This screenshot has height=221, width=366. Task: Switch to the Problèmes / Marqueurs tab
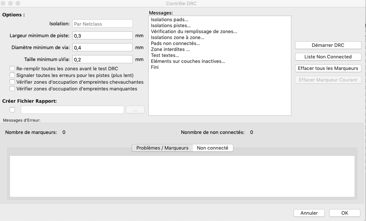[162, 148]
